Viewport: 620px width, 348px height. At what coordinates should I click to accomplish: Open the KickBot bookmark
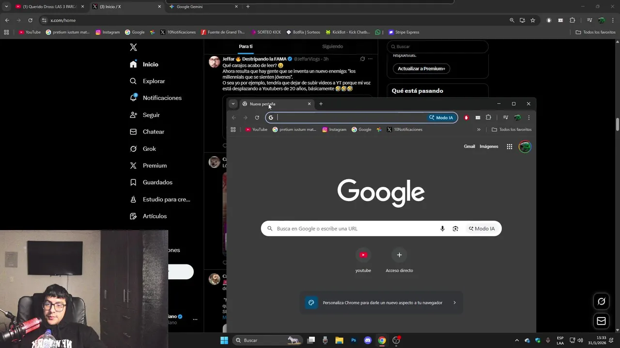coord(347,32)
